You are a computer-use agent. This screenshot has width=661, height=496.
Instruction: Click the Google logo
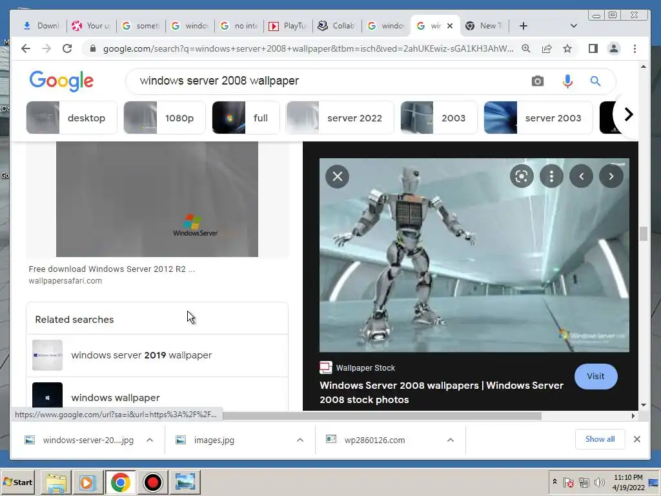point(61,81)
